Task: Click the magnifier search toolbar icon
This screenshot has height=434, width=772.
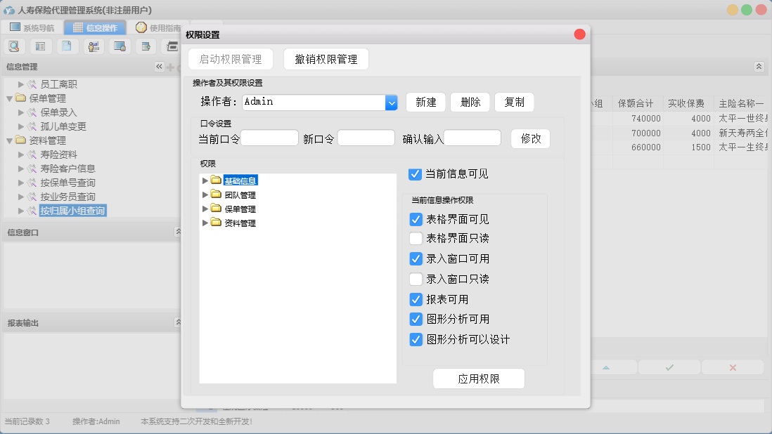Action: pyautogui.click(x=14, y=46)
